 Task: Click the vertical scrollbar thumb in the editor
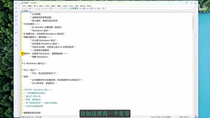193,23
